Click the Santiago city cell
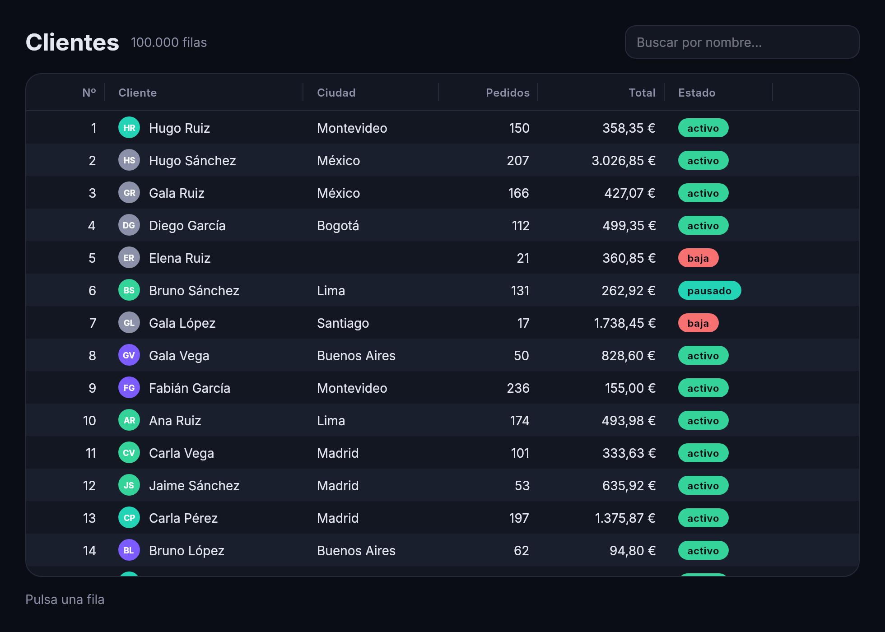 click(343, 323)
